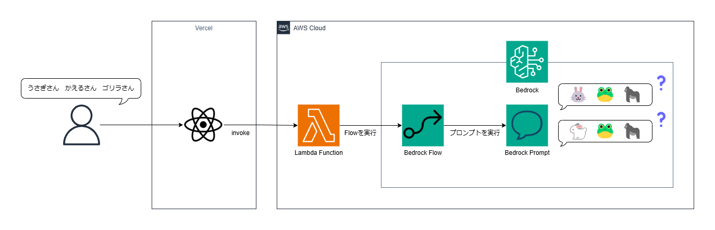This screenshot has height=230, width=715.
Task: Click the 'AWS Cloud' label
Action: (x=310, y=28)
